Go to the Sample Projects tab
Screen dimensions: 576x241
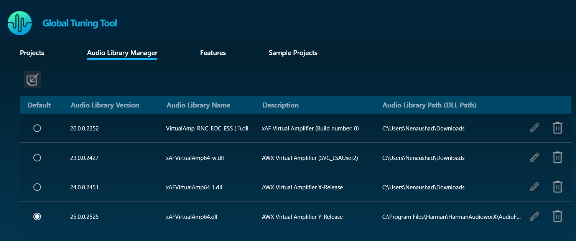293,53
